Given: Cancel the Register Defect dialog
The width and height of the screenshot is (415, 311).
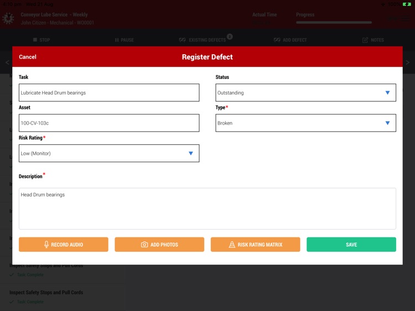Looking at the screenshot, I should tap(28, 57).
